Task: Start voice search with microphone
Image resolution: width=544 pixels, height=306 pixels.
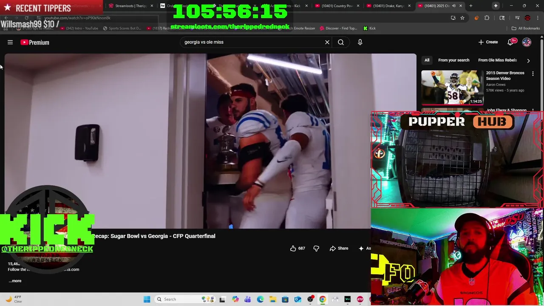Action: click(360, 42)
